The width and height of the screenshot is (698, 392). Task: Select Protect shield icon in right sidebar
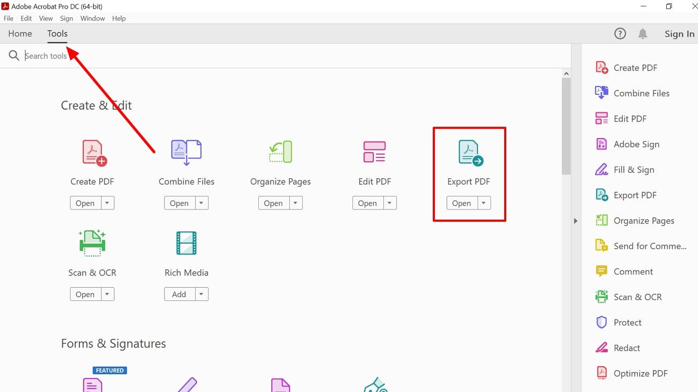point(602,322)
